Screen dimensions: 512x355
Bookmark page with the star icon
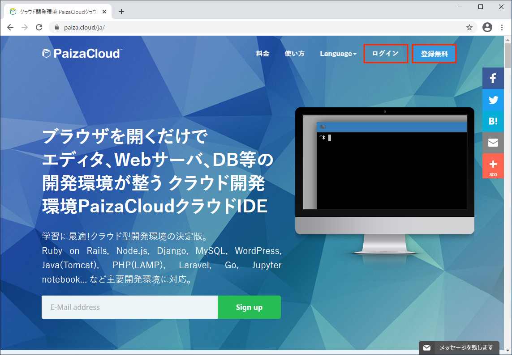[469, 27]
